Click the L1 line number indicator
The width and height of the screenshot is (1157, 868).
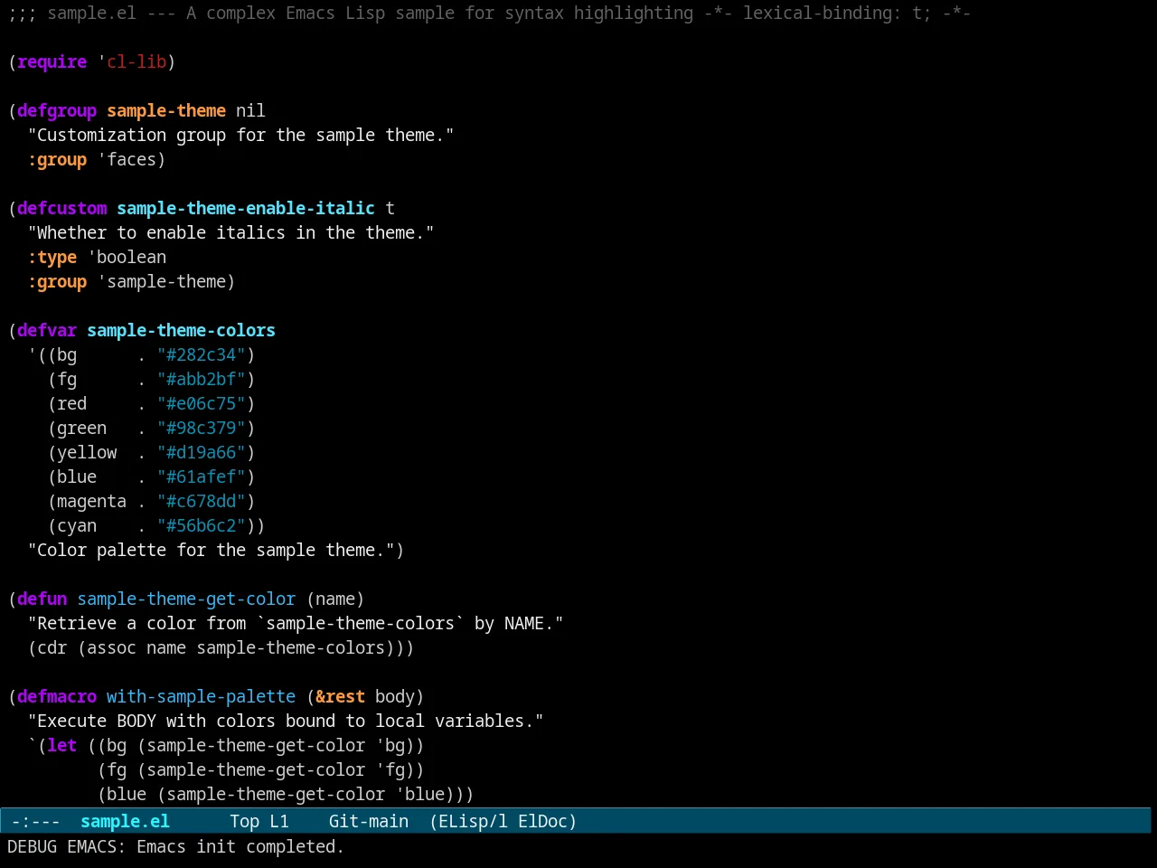click(x=279, y=821)
